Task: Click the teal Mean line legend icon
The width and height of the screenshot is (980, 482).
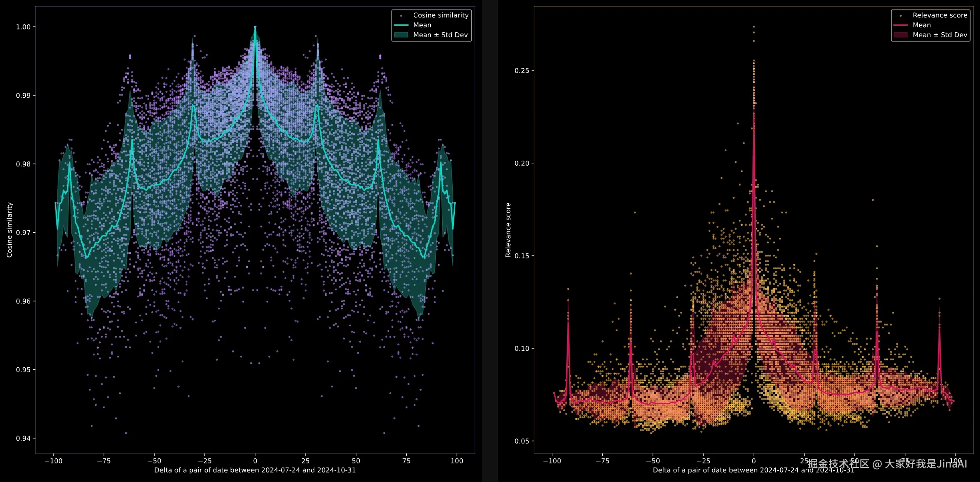Action: click(401, 25)
